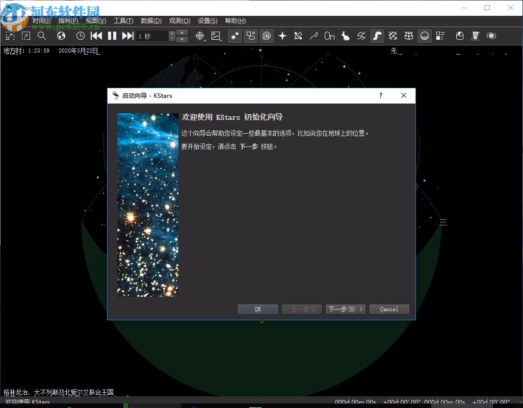Open the 观测 menu
Screen dimensions: 523x408
[179, 20]
